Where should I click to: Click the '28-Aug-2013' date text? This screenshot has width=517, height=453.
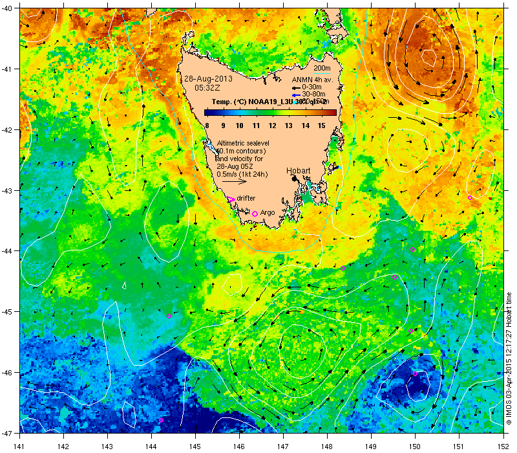point(208,79)
